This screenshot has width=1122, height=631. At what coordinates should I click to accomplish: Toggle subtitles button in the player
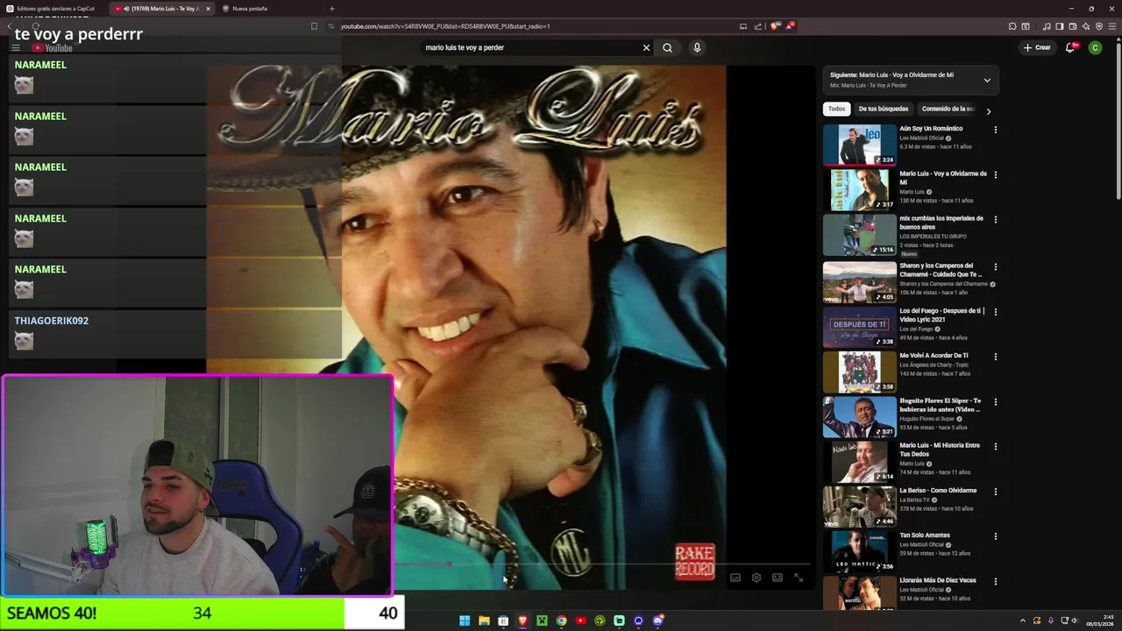(x=735, y=578)
